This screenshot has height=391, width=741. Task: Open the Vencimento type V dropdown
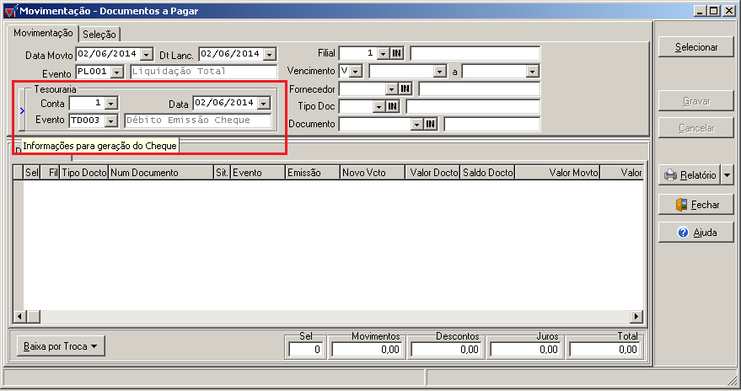pyautogui.click(x=356, y=72)
